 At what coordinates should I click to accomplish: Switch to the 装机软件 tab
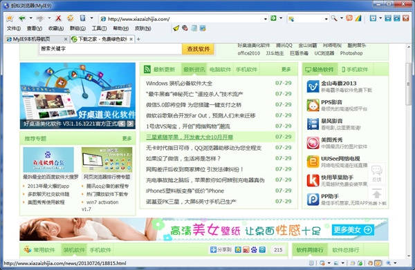pyautogui.click(x=74, y=250)
